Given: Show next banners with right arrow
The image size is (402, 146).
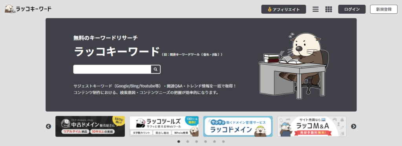Looking at the screenshot, I should [354, 126].
